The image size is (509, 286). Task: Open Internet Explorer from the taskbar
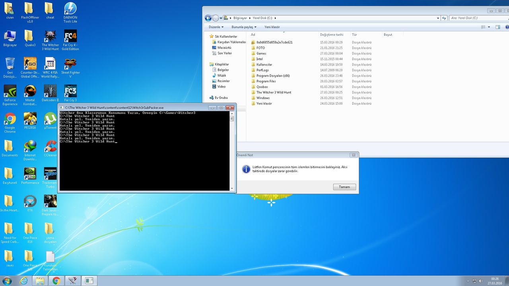[23, 281]
